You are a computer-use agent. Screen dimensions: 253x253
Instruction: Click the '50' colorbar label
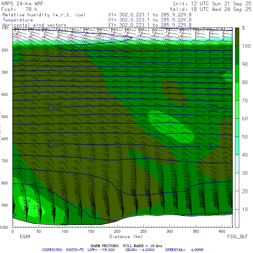(x=245, y=137)
